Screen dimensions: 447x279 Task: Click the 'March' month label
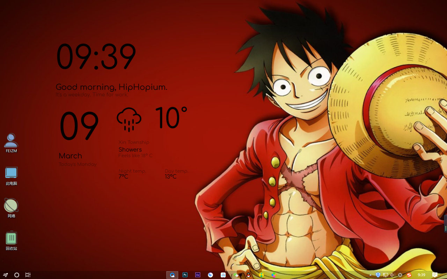70,156
